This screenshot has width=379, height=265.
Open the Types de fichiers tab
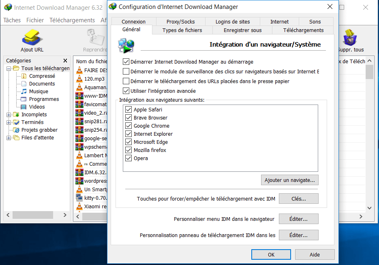click(x=182, y=30)
